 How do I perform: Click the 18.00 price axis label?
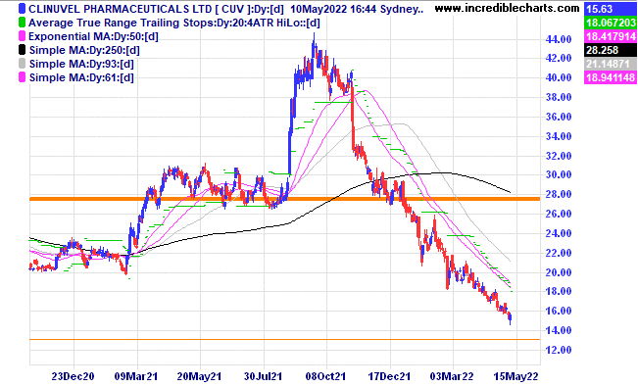(559, 291)
